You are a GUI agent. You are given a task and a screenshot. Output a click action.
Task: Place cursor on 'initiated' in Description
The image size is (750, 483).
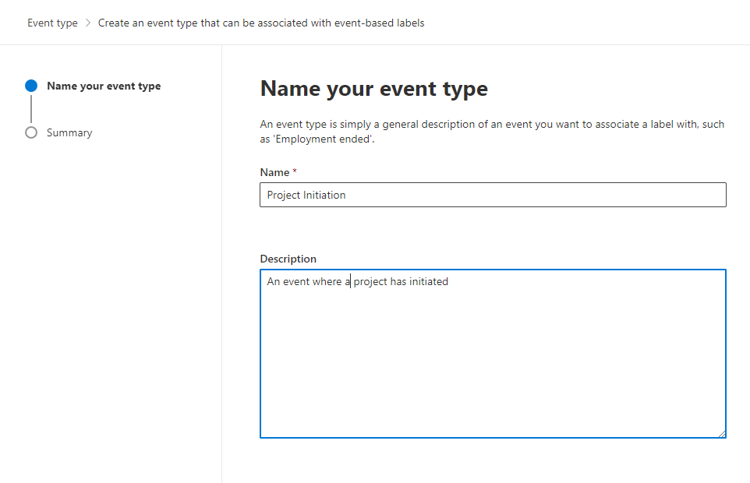429,282
